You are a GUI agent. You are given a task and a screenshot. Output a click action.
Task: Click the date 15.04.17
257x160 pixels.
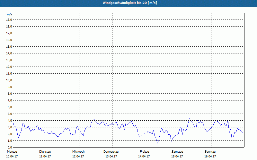(x=177, y=156)
